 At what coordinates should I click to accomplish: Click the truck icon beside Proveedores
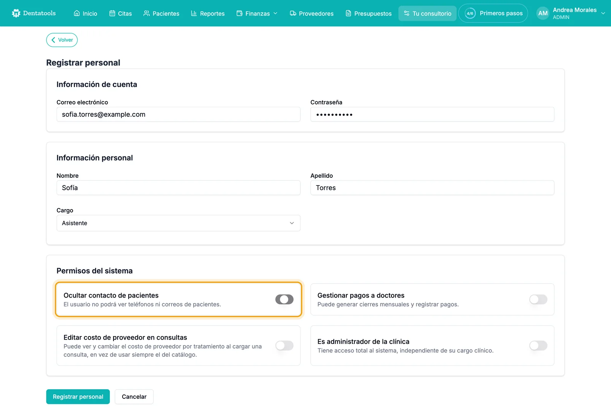[x=293, y=13]
